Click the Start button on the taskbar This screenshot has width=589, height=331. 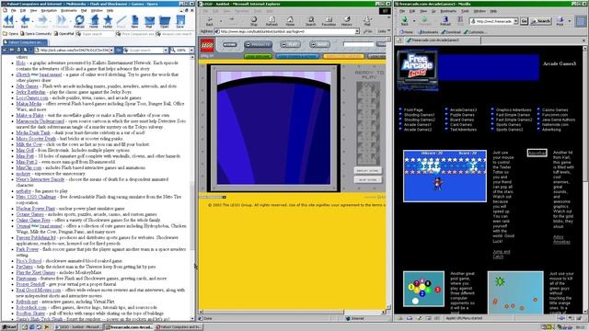[10, 327]
